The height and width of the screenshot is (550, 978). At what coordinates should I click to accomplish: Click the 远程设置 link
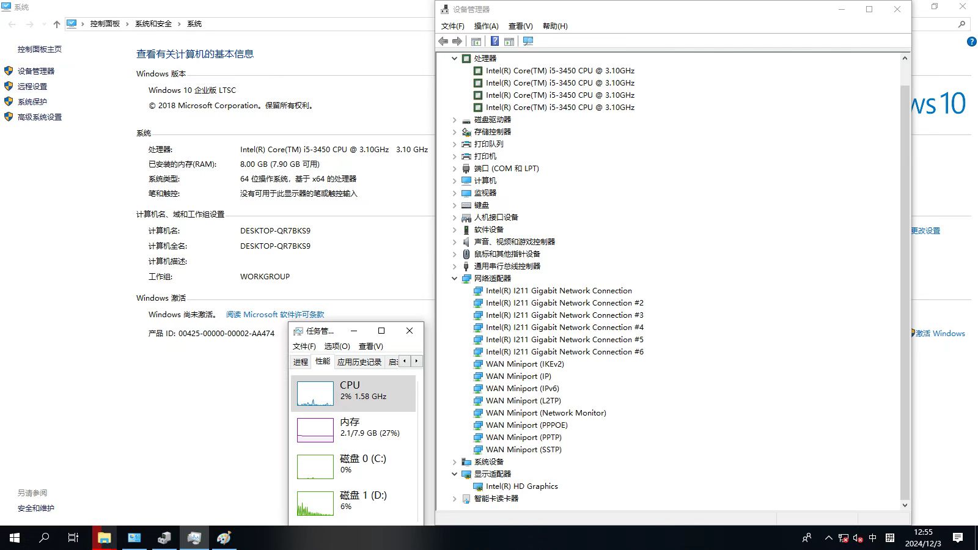32,86
